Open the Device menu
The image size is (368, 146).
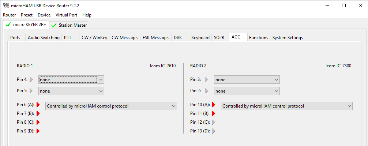coord(44,15)
